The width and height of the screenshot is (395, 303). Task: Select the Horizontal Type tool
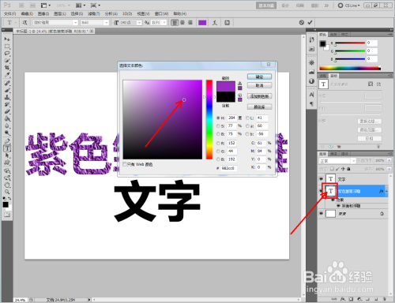coord(7,148)
